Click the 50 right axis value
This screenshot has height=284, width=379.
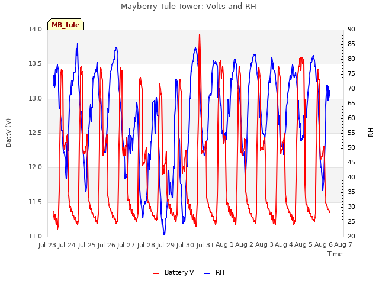pos(351,147)
